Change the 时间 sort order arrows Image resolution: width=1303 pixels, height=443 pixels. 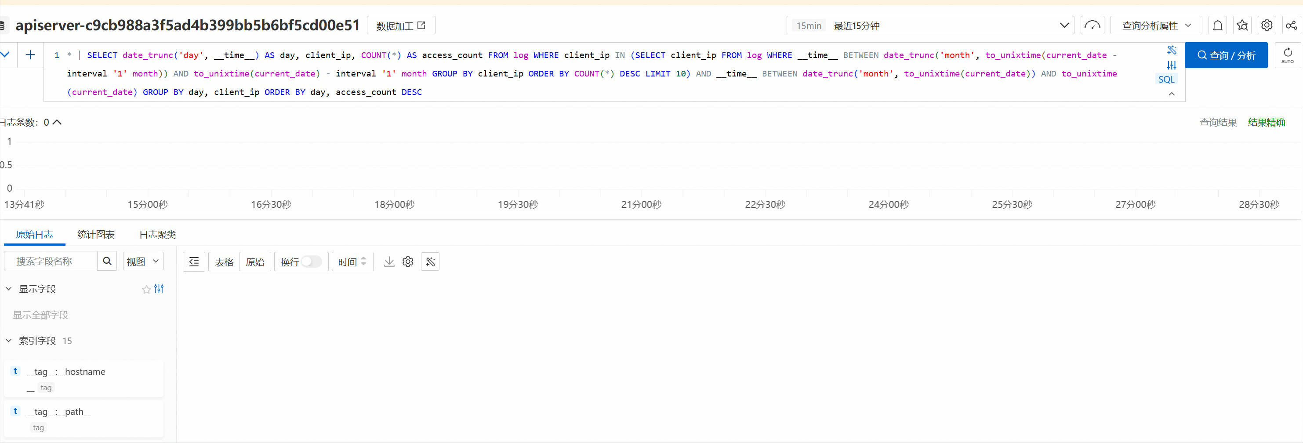pos(364,261)
